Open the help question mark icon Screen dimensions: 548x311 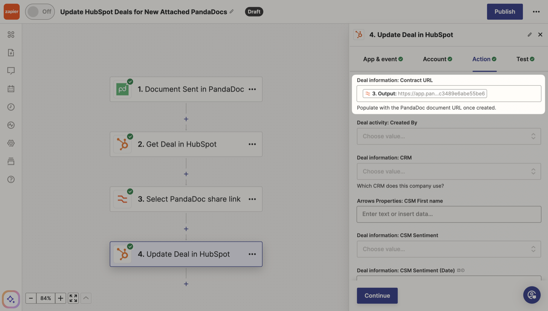click(x=11, y=179)
